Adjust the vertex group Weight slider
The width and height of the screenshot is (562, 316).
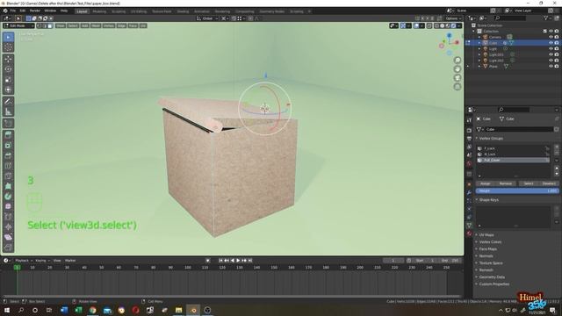click(517, 191)
